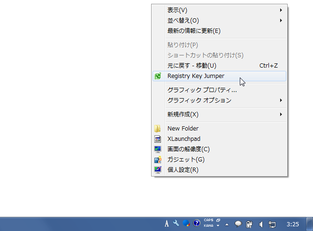Viewport: 313px width, 231px height.
Task: Open the volume speaker icon
Action: pyautogui.click(x=261, y=224)
